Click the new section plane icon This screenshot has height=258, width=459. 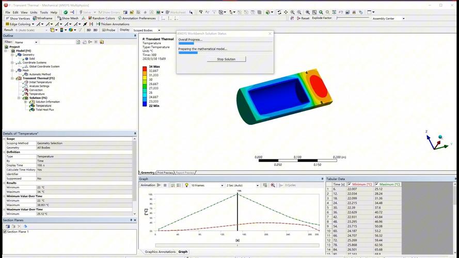point(8,226)
